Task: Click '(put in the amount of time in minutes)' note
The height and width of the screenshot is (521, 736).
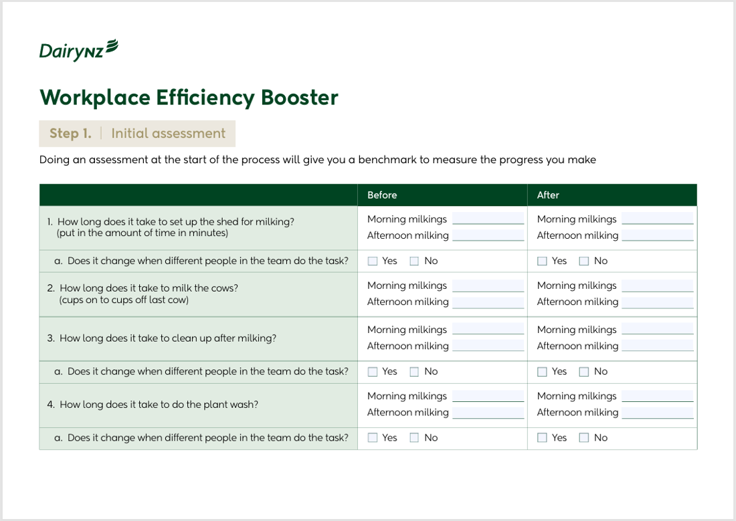Action: (143, 233)
